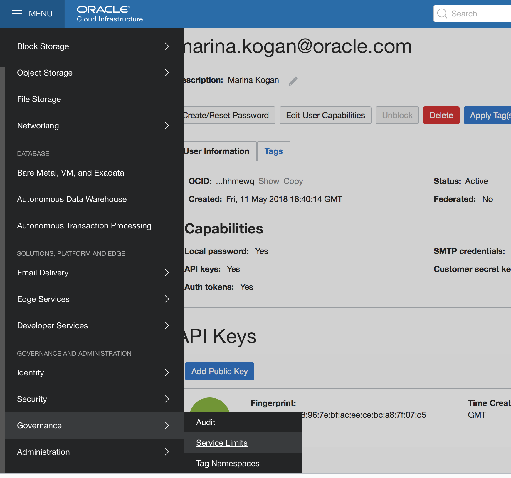Viewport: 511px width, 478px height.
Task: Select Bare Metal, VM, and Exadata
Action: click(x=95, y=173)
